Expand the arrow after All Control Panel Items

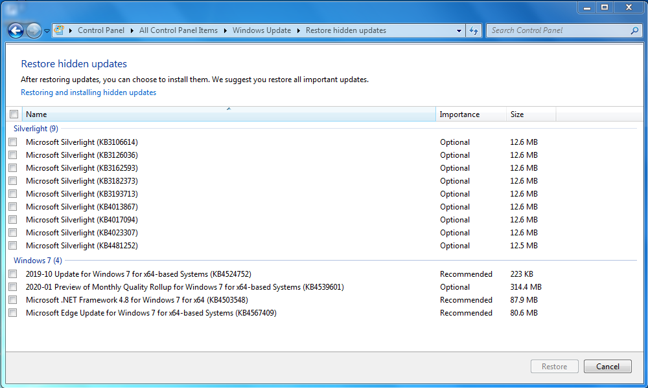(x=226, y=30)
